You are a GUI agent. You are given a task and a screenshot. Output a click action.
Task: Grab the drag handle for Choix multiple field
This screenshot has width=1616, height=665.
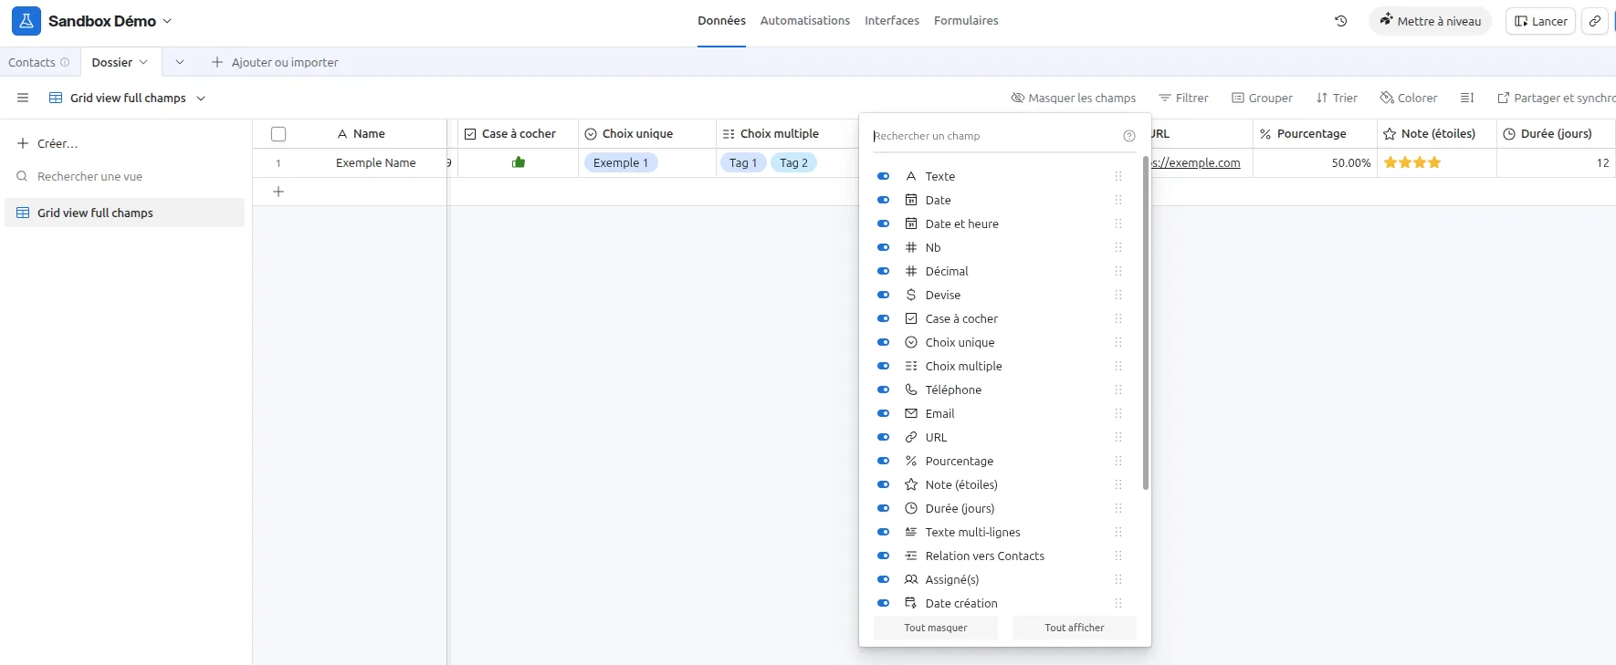pos(1118,366)
